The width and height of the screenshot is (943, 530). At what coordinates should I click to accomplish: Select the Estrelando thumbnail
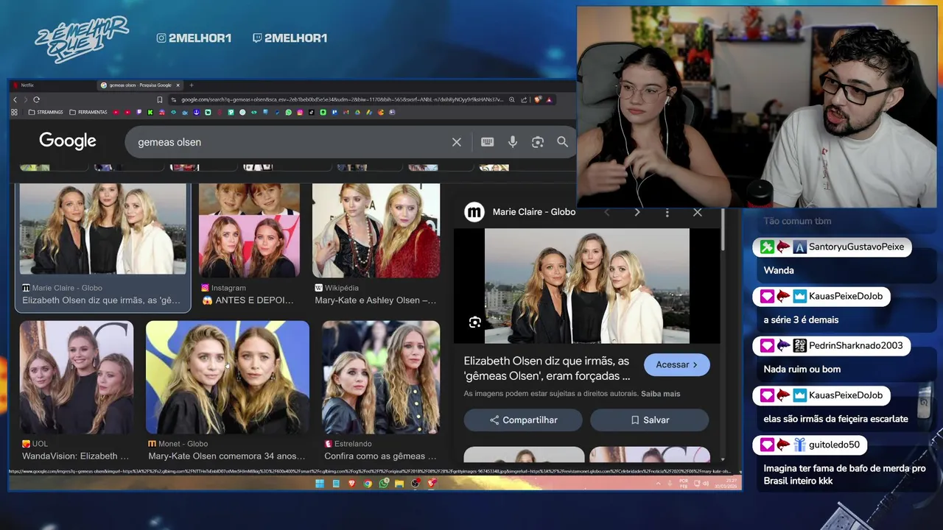(x=381, y=378)
